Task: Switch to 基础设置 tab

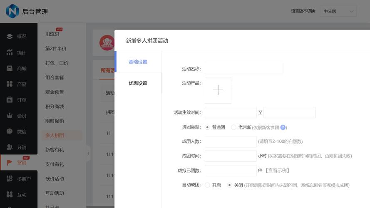Action: tap(138, 62)
